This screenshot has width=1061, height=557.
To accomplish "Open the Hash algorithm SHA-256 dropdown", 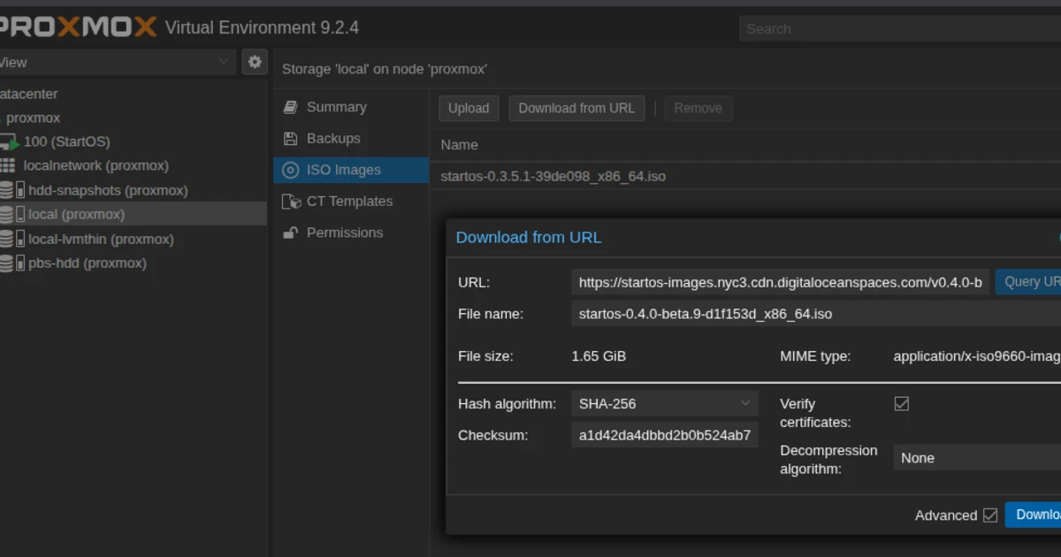I will (665, 403).
